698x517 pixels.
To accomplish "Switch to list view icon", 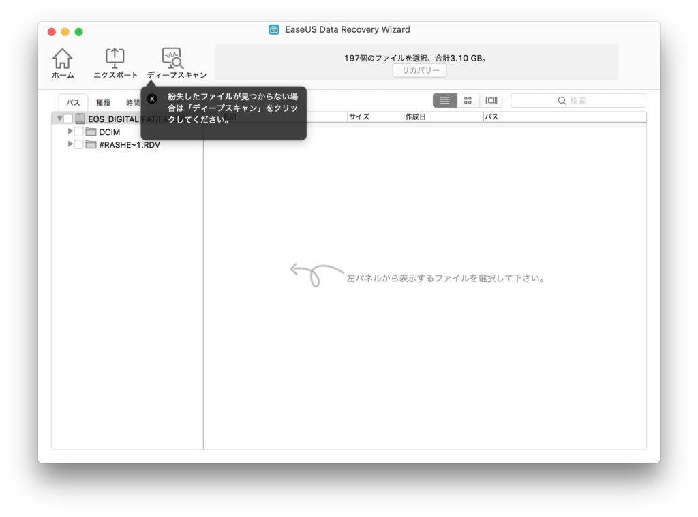I will click(x=444, y=101).
